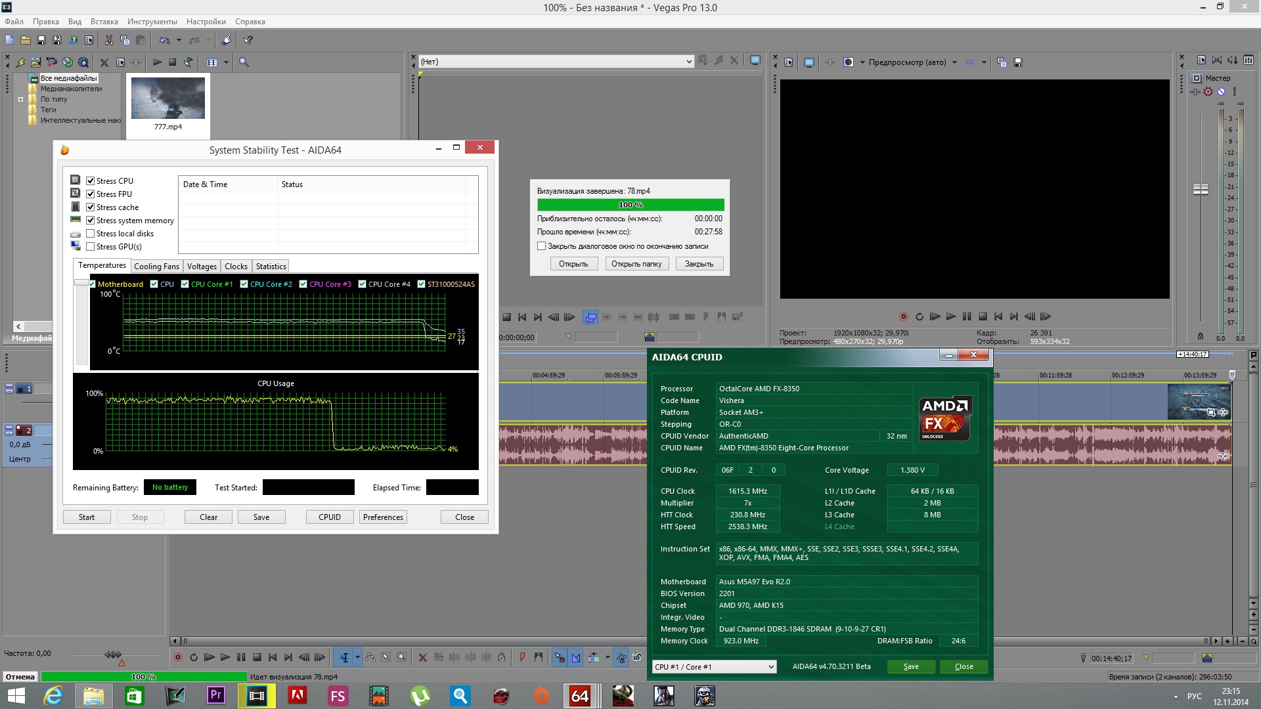Expand the По типу media tree node

tap(20, 100)
